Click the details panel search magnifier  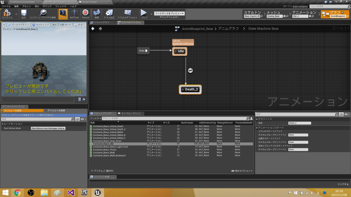(x=337, y=114)
